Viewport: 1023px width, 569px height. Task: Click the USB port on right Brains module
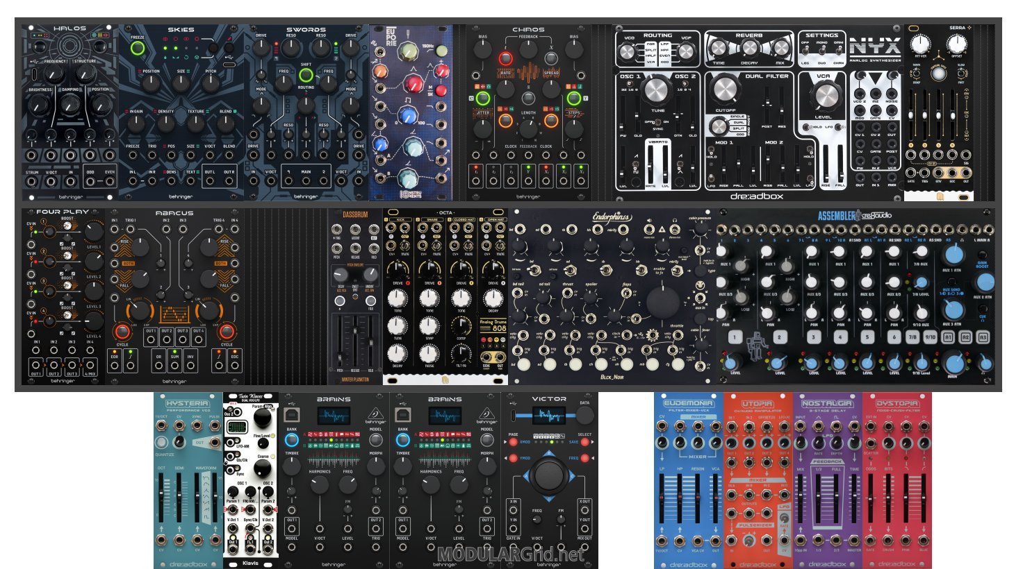(402, 415)
